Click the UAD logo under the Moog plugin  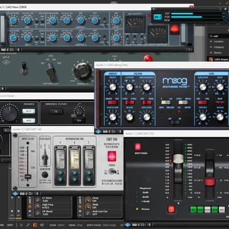98,132
